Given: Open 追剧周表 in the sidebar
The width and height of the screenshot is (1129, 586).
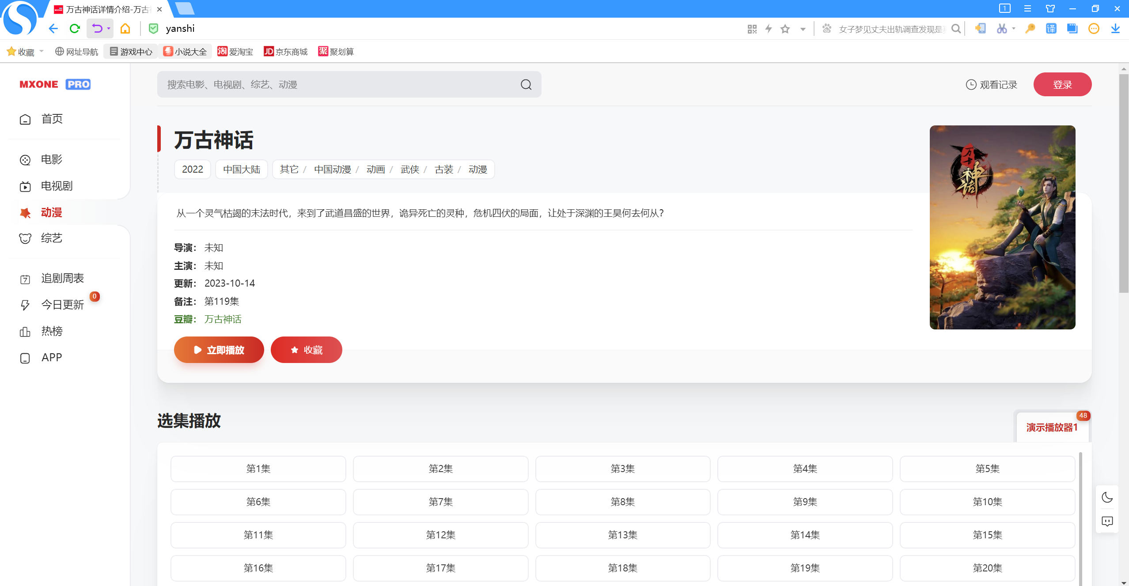Looking at the screenshot, I should (x=62, y=278).
